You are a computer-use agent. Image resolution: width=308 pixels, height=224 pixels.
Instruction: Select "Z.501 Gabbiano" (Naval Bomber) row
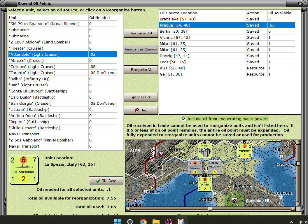(x=63, y=140)
